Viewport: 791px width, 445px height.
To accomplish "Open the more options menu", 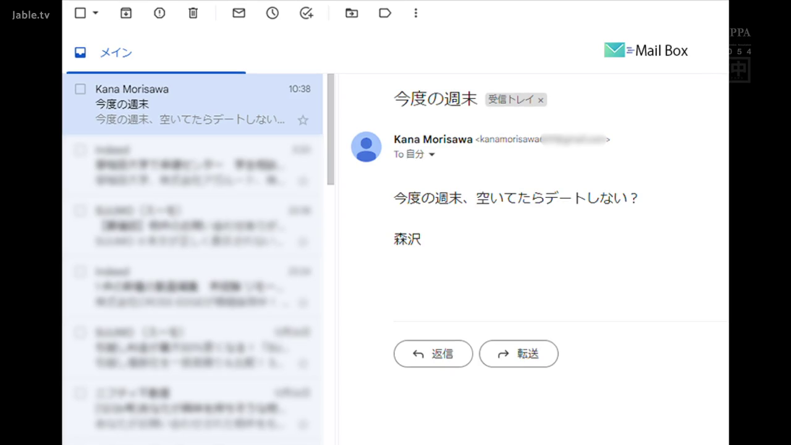I will (x=416, y=13).
